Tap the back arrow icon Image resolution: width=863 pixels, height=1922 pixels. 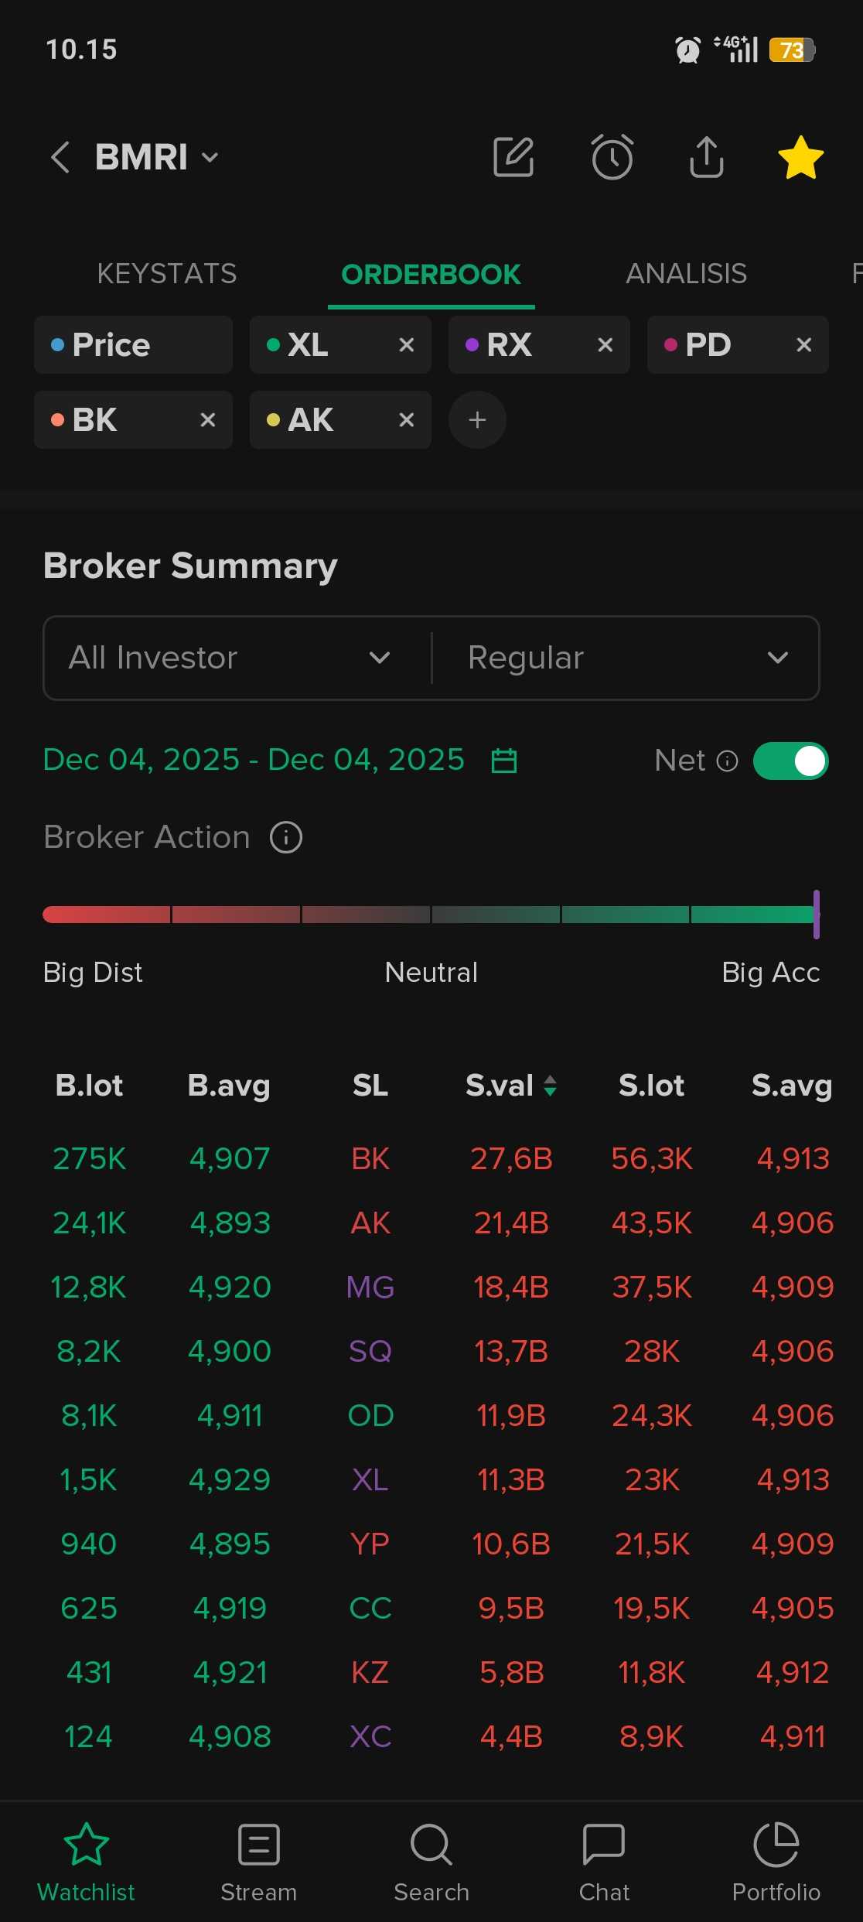(60, 157)
